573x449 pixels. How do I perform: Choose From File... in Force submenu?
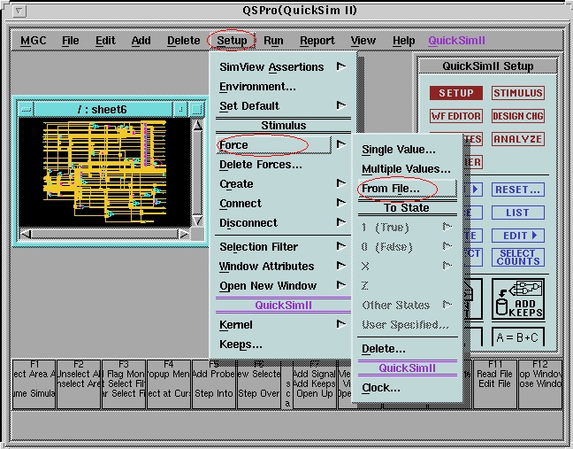point(391,189)
